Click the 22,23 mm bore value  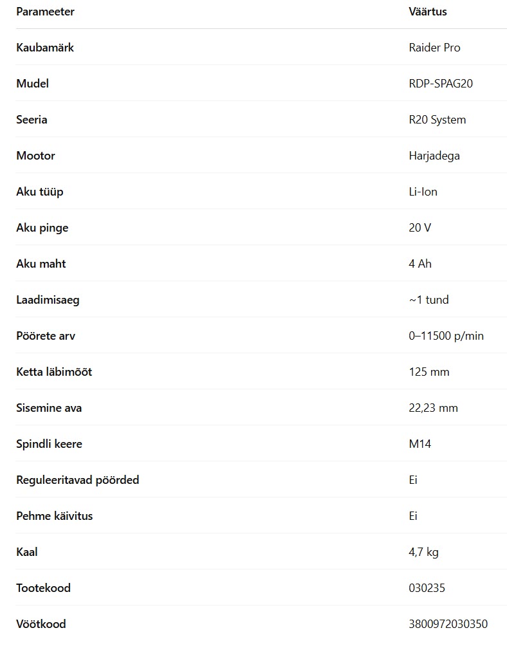433,408
